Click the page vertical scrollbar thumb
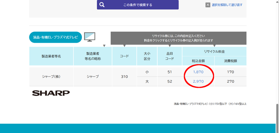Screen dimensions: 279x133 [x=277, y=118]
